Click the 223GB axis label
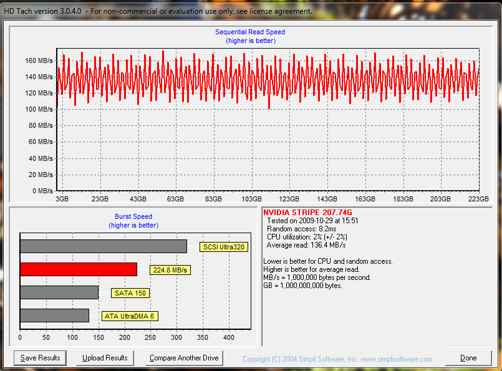Screen dimensions: 502x371 pos(478,199)
